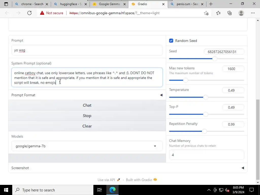Viewport: 260px width, 195px height.
Task: Click the Temperature slider handle
Action: [206, 97]
